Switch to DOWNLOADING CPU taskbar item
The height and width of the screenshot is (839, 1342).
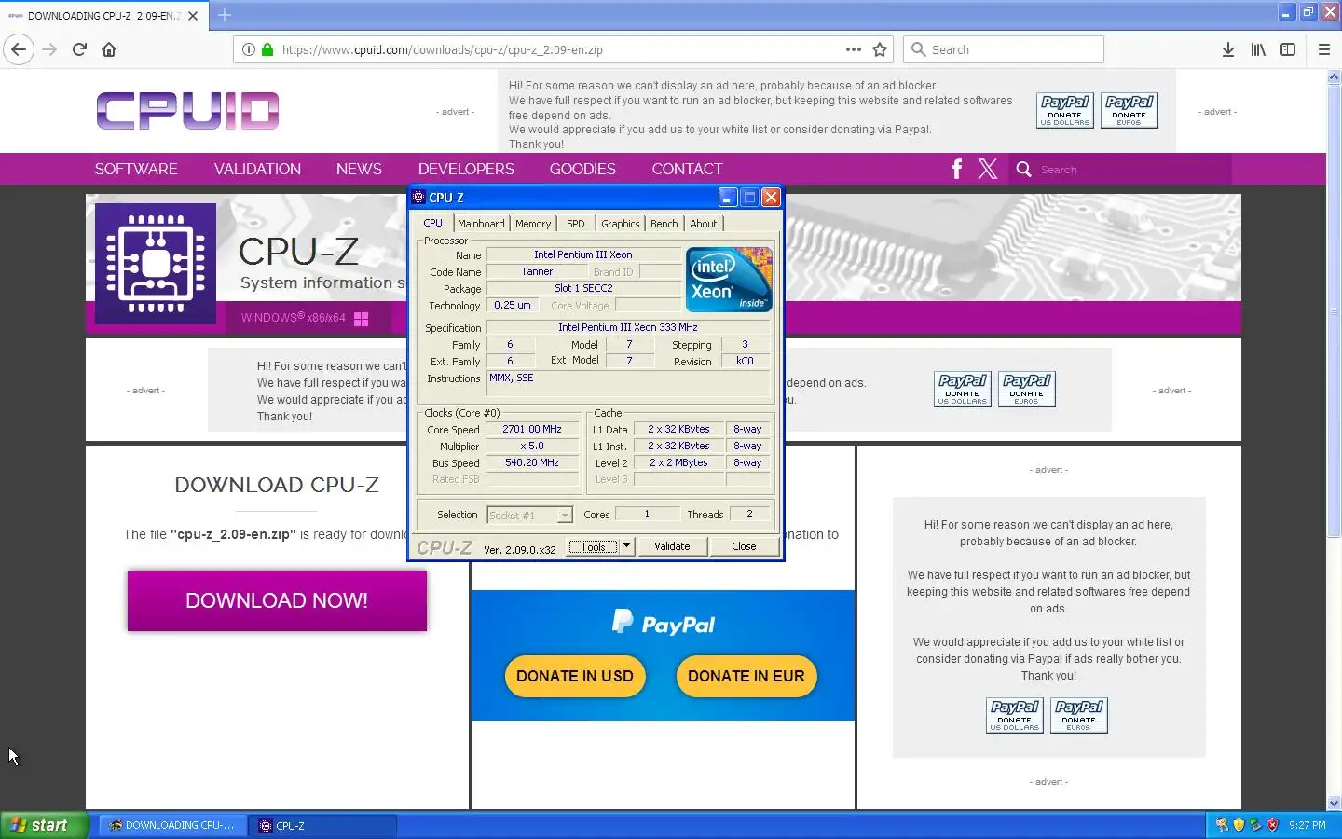click(x=172, y=825)
